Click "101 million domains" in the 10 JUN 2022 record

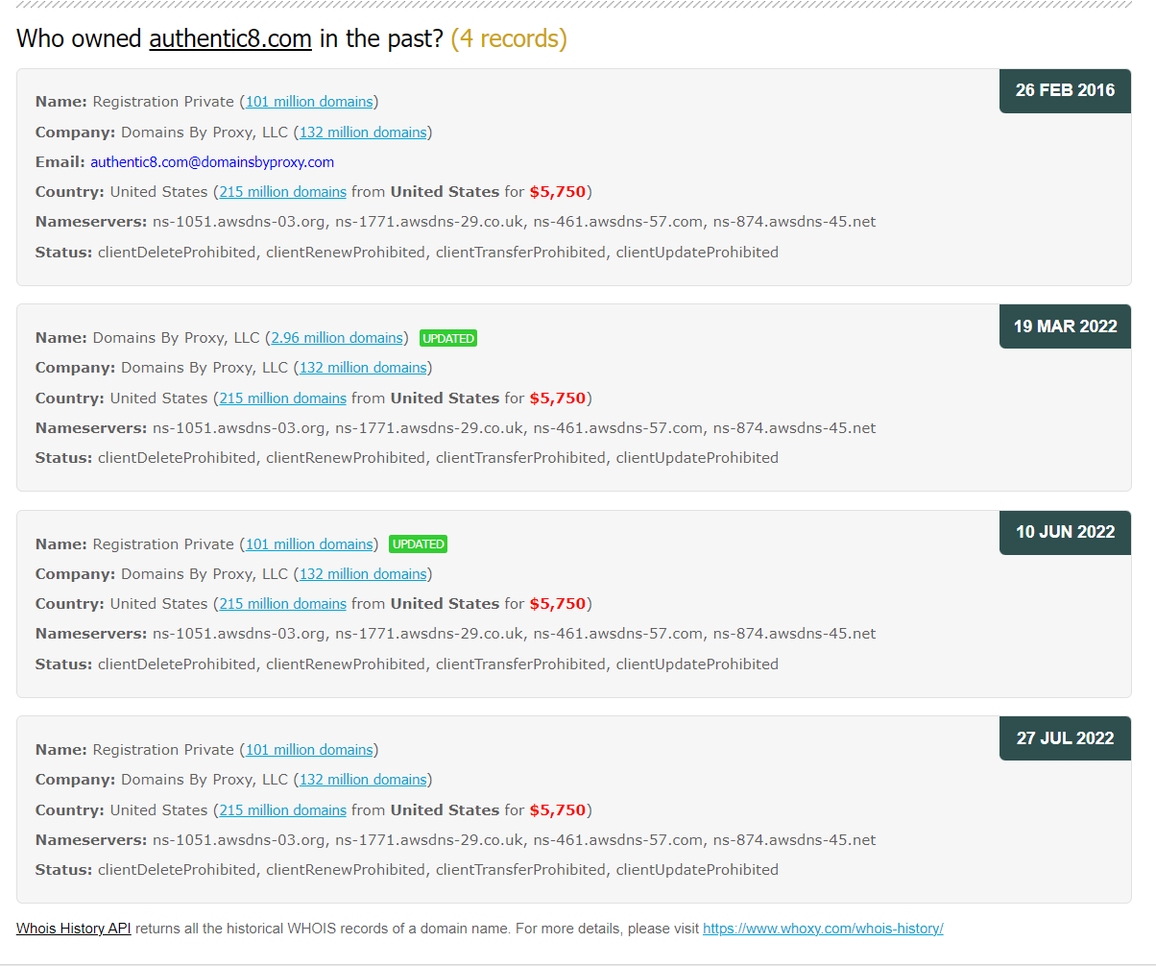pyautogui.click(x=309, y=543)
